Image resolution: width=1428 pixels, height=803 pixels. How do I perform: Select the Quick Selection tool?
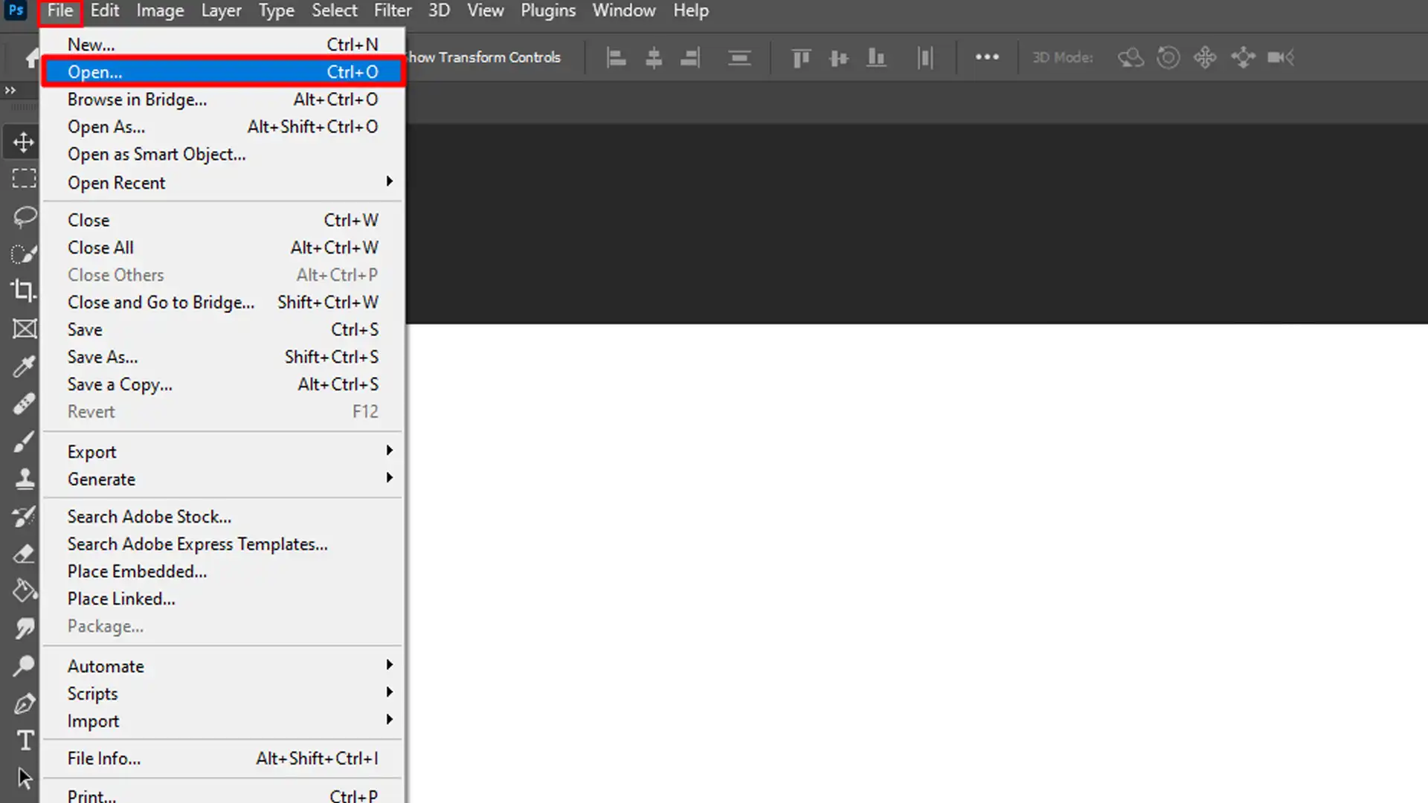[x=24, y=254]
